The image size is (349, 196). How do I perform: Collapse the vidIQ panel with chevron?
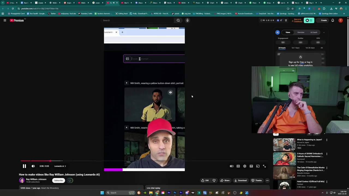(x=324, y=32)
